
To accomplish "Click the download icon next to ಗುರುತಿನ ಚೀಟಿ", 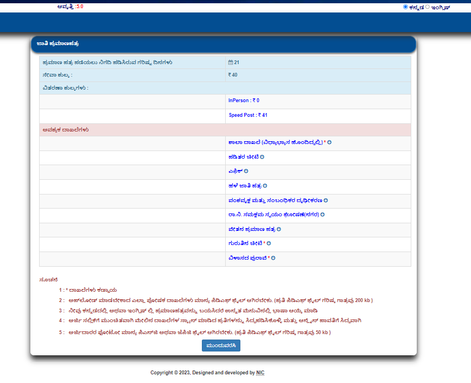I will click(269, 243).
